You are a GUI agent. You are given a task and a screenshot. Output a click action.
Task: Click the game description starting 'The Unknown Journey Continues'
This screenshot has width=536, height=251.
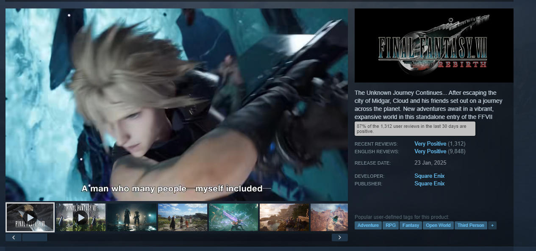pyautogui.click(x=429, y=105)
